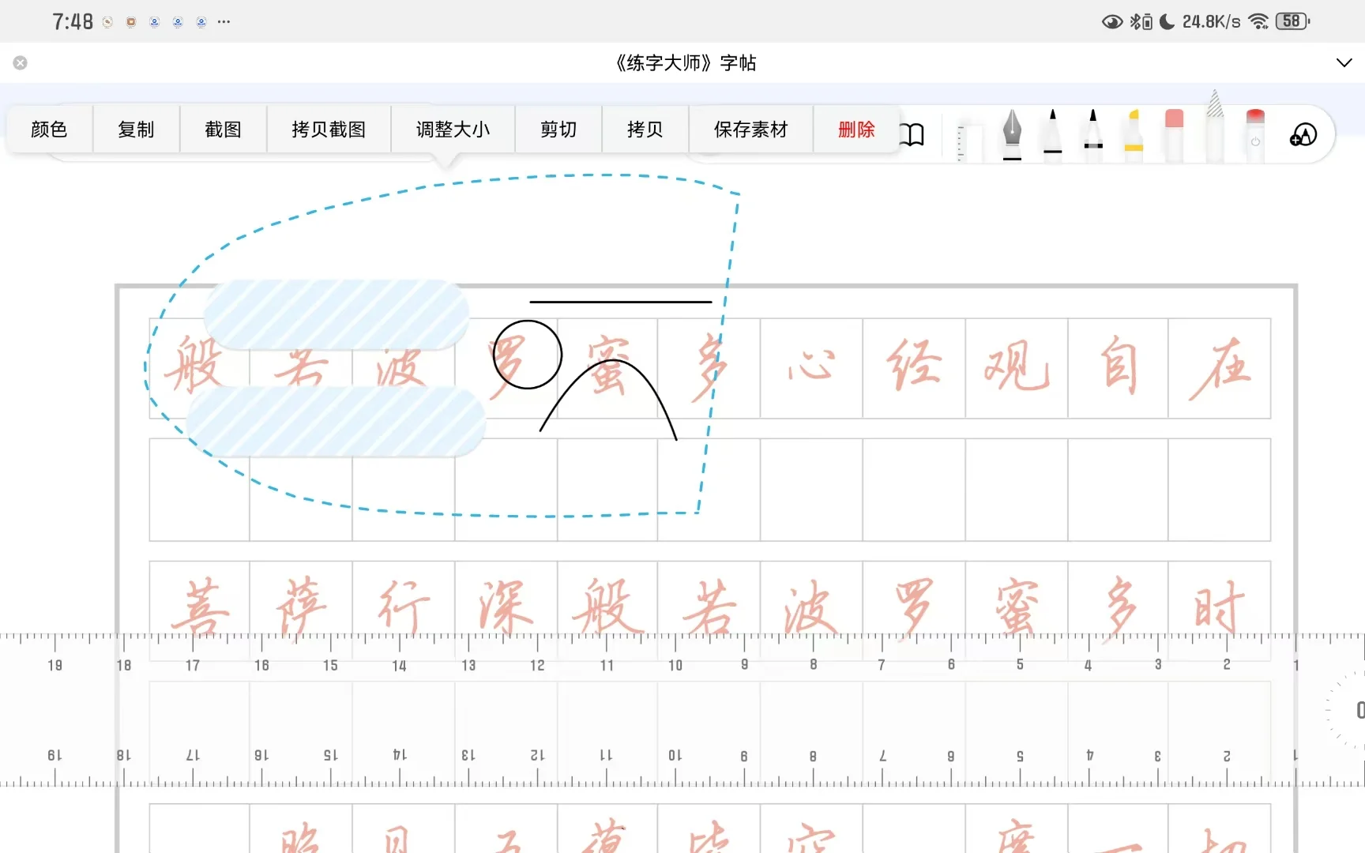Tap the drawn horizontal black line
Viewport: 1365px width, 853px height.
tap(621, 302)
